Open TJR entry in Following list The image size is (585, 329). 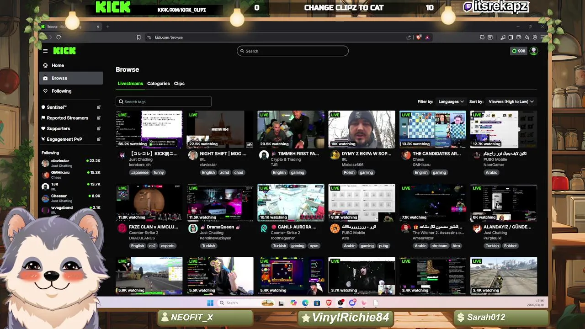click(x=71, y=186)
